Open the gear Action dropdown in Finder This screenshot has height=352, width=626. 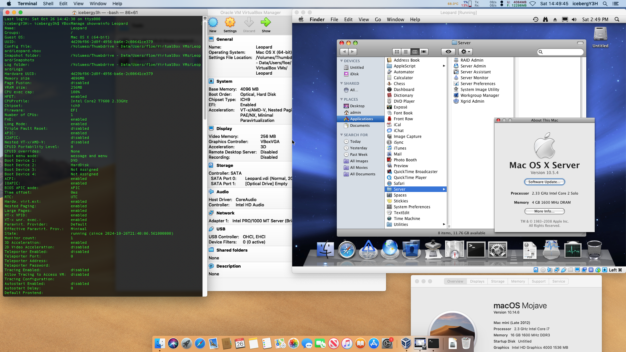[x=465, y=51]
